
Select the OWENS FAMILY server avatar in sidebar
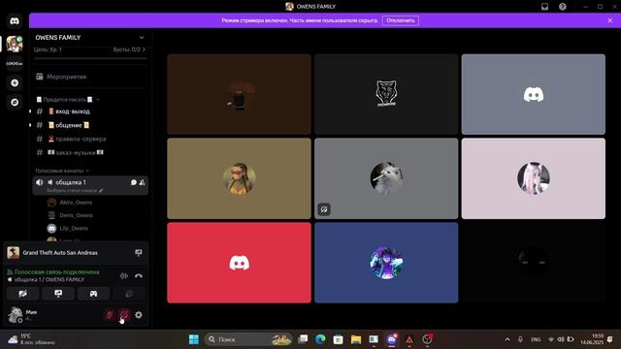tap(15, 44)
